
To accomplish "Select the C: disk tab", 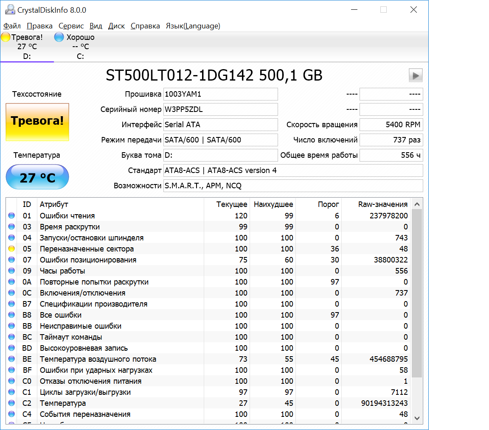I will pyautogui.click(x=81, y=47).
